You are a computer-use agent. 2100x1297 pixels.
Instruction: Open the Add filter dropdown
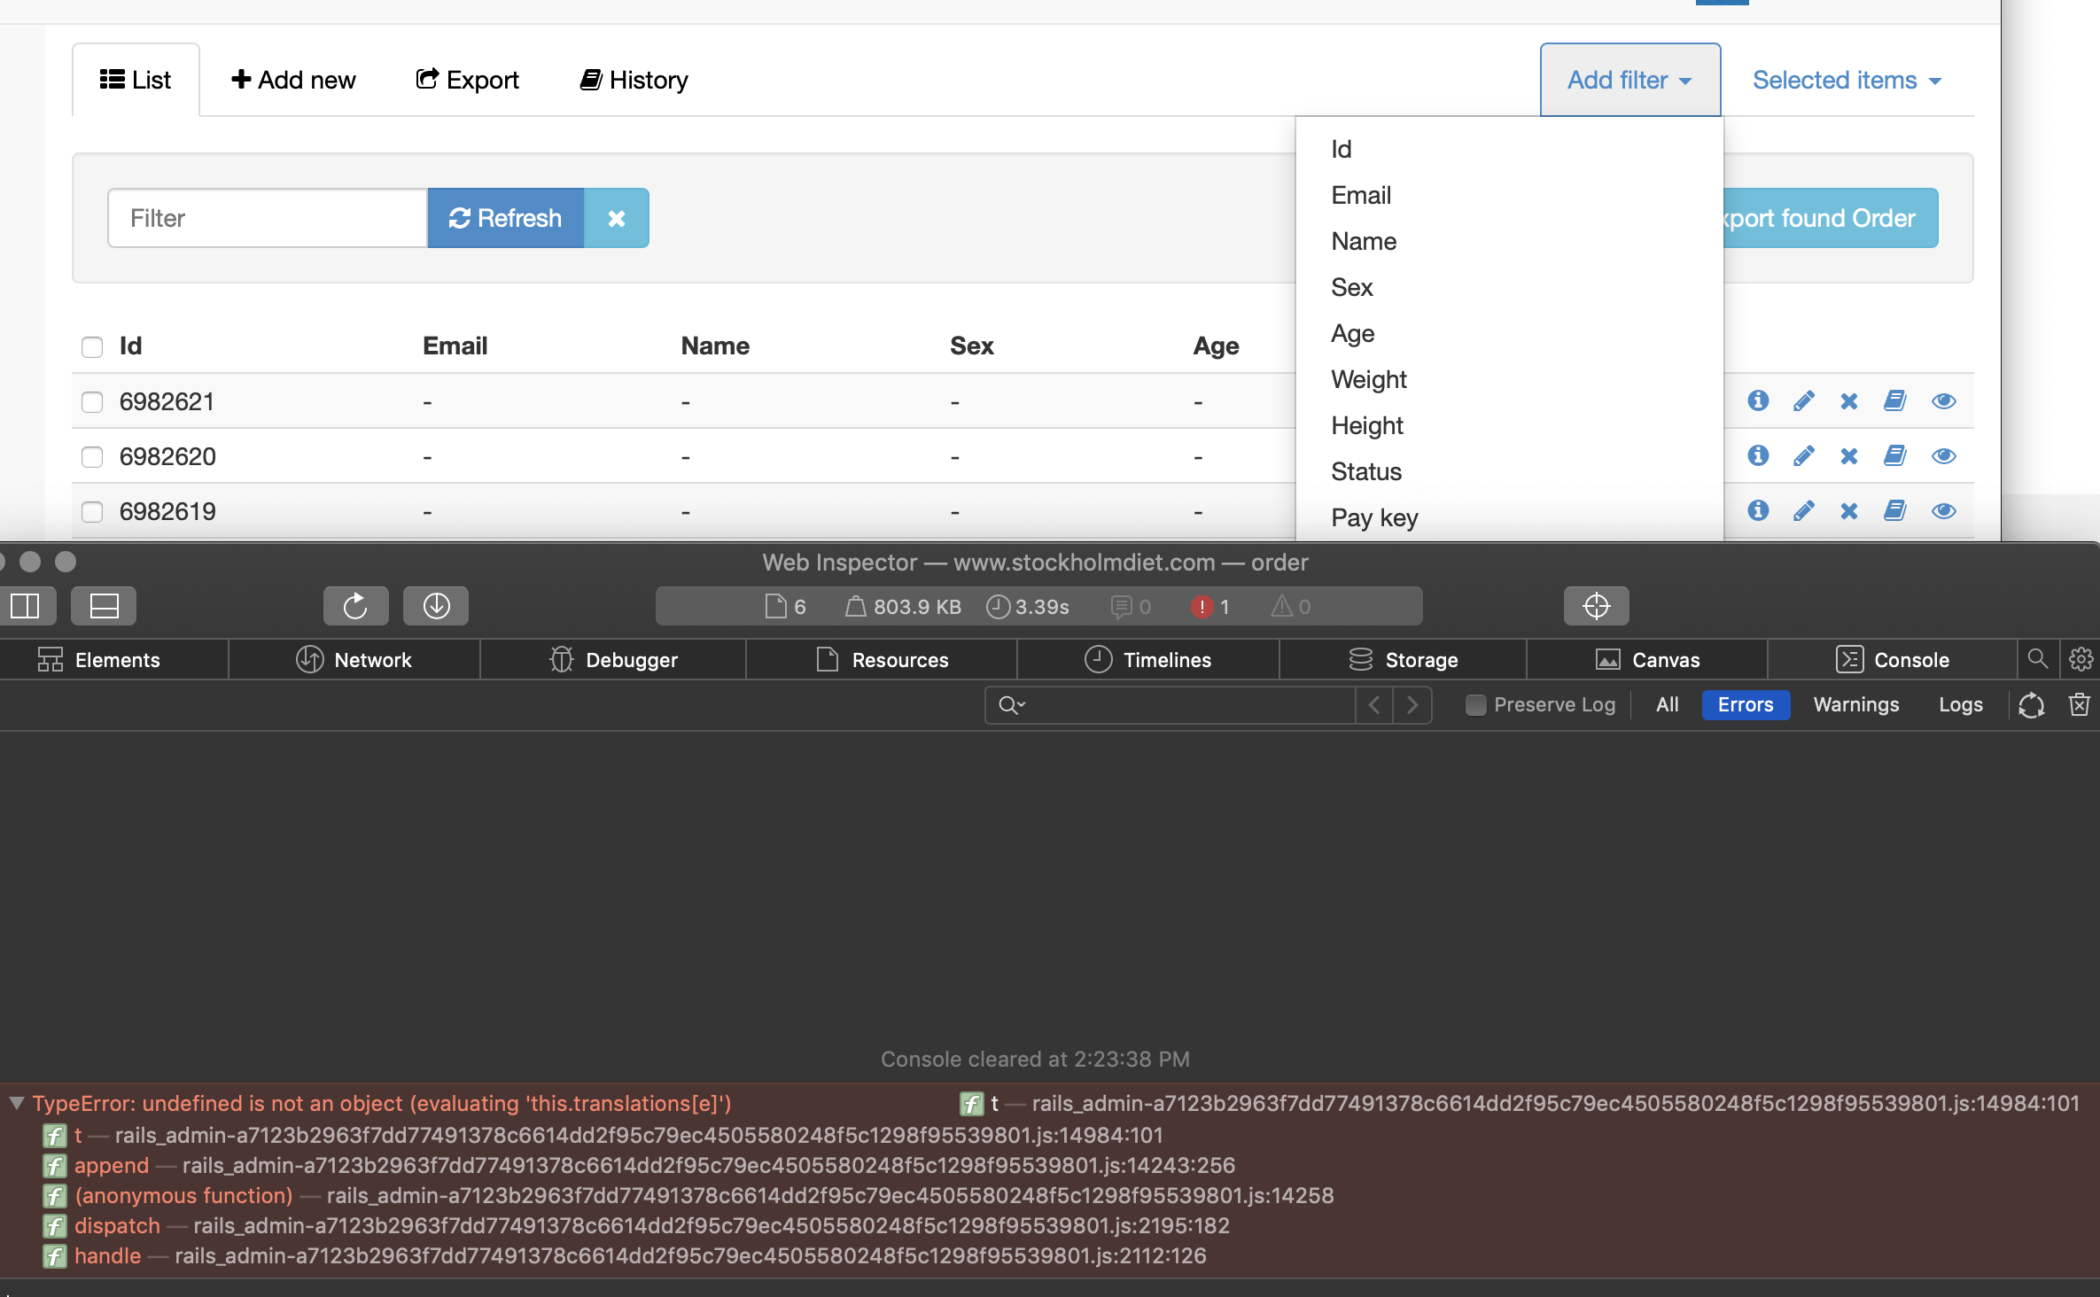click(x=1629, y=80)
